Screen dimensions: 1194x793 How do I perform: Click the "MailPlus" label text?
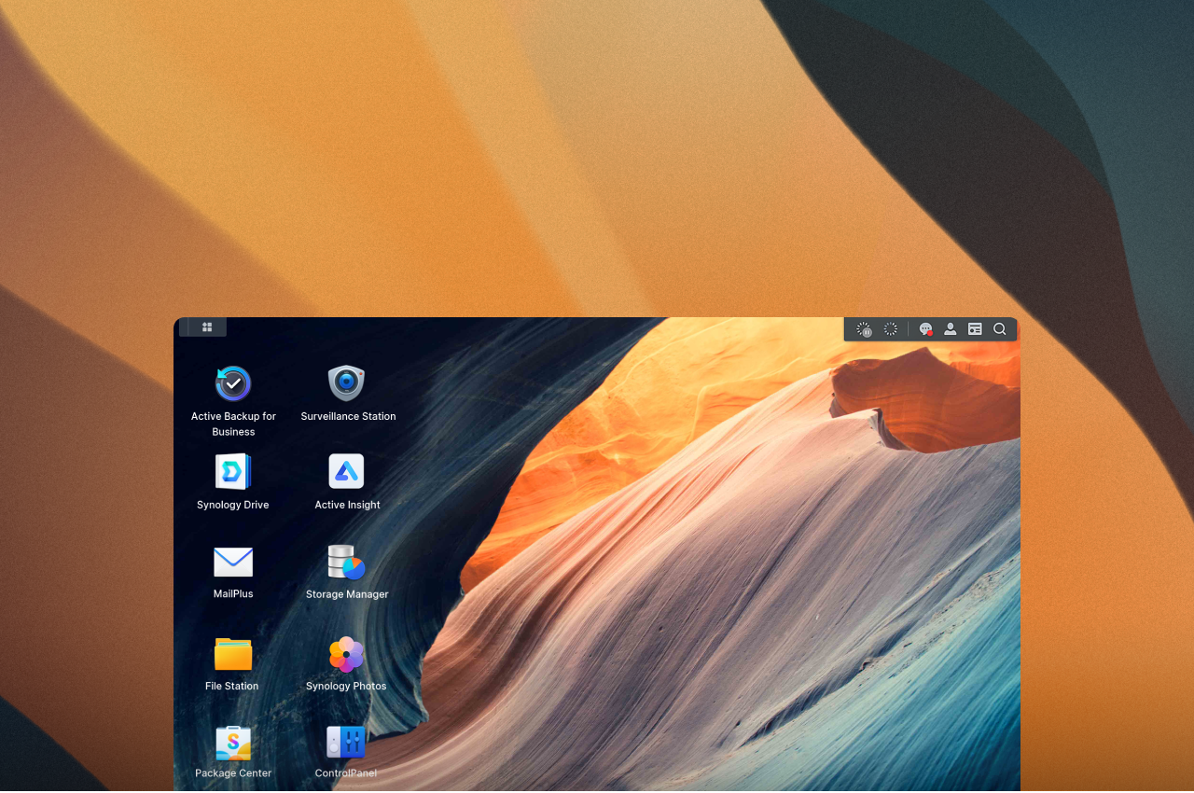pyautogui.click(x=233, y=593)
